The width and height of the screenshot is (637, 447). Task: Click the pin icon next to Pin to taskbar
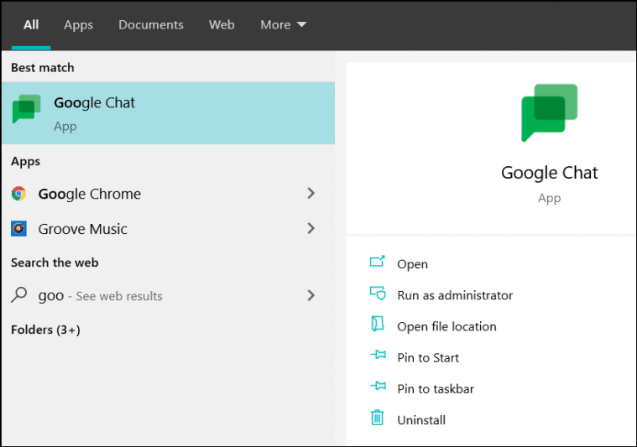tap(378, 387)
